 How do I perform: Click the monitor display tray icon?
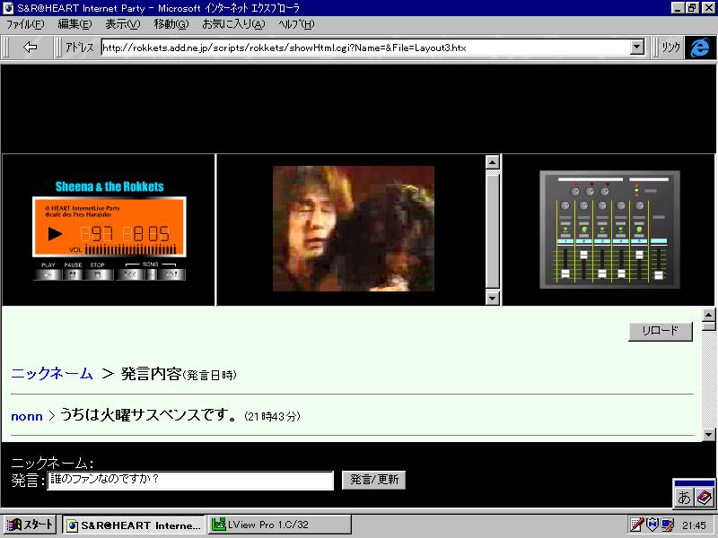click(667, 525)
